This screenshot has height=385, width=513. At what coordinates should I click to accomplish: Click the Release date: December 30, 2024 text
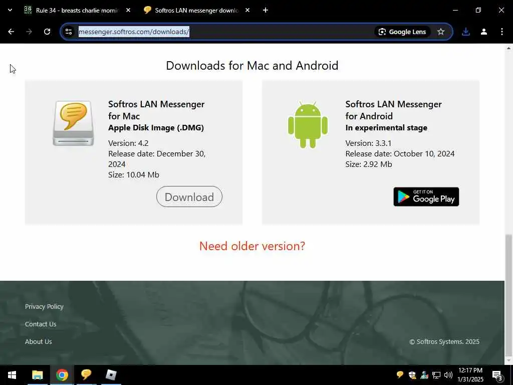click(x=157, y=159)
